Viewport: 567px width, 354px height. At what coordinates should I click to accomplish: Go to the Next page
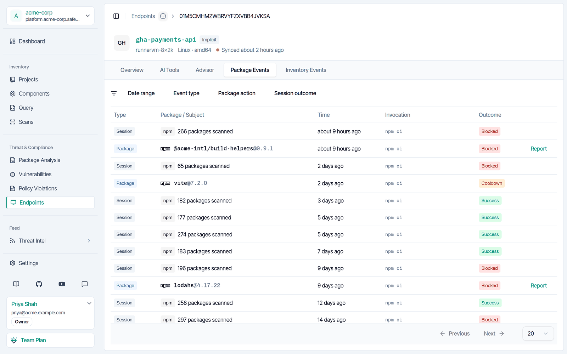point(494,334)
